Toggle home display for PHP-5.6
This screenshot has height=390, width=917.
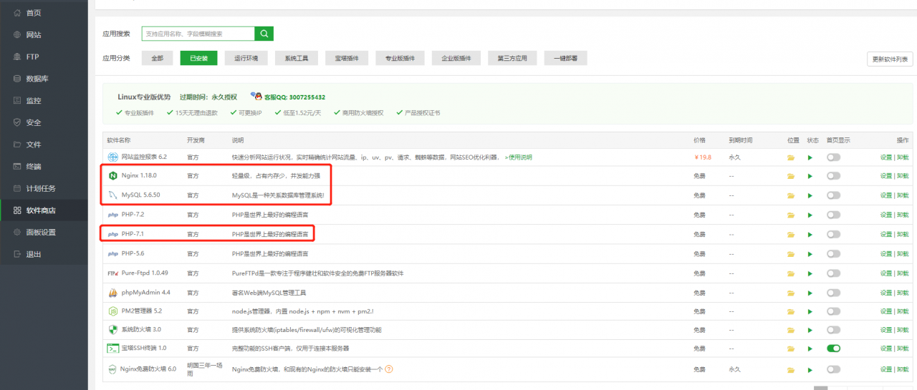pyautogui.click(x=833, y=254)
